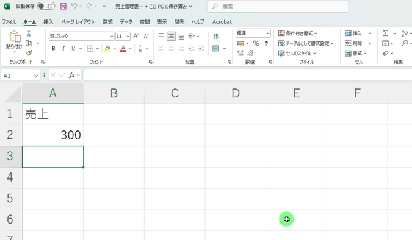Viewport: 412px width, 240px height.
Task: Toggle italic formatting with I
Action: (x=63, y=49)
